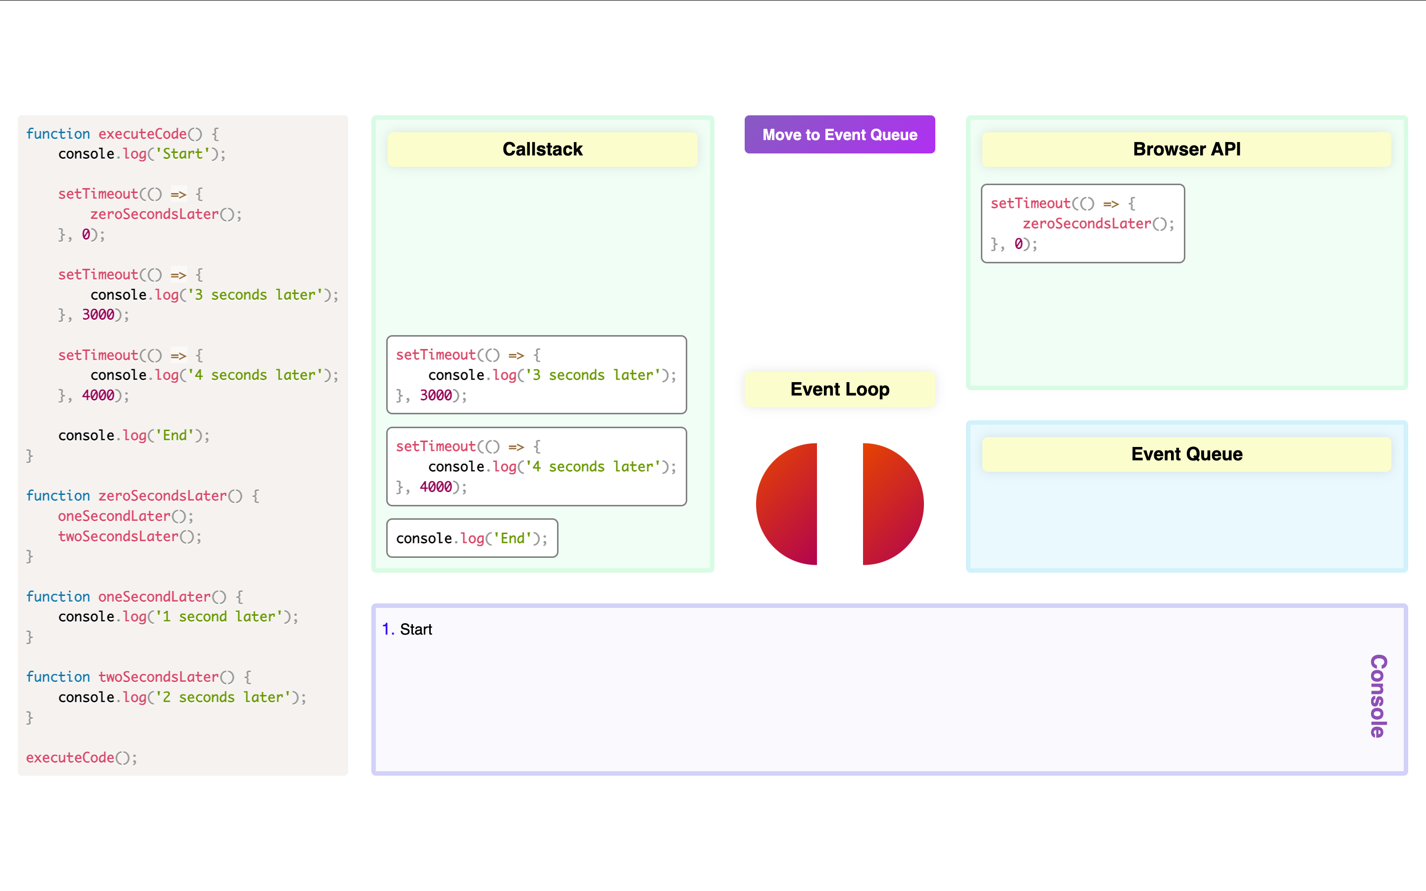Click the function oneSecondLater declaration line

coord(134,596)
